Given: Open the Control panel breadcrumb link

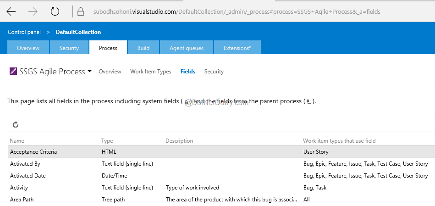Looking at the screenshot, I should [x=24, y=32].
